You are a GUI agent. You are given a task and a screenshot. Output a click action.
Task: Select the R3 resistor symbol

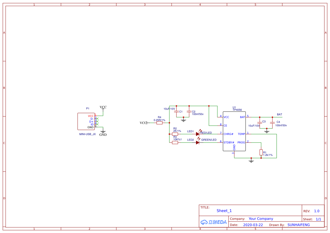(175, 143)
